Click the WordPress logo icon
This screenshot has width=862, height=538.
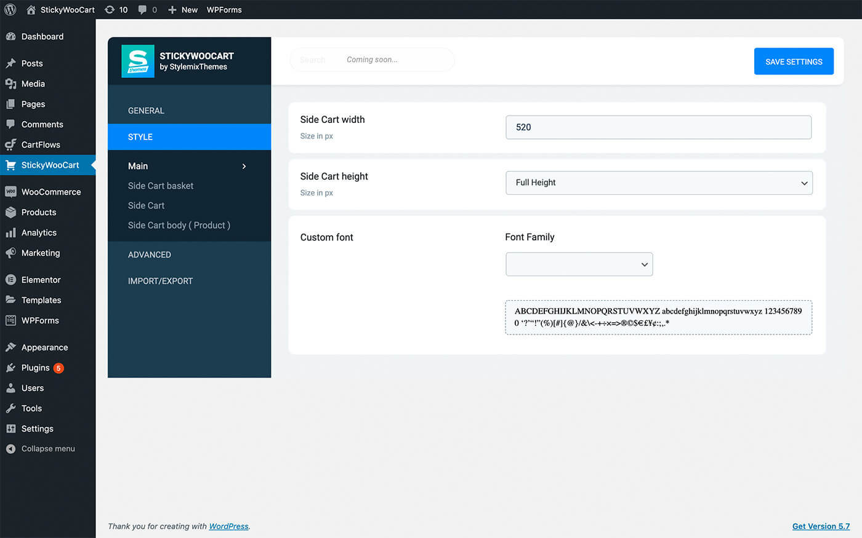[x=10, y=9]
